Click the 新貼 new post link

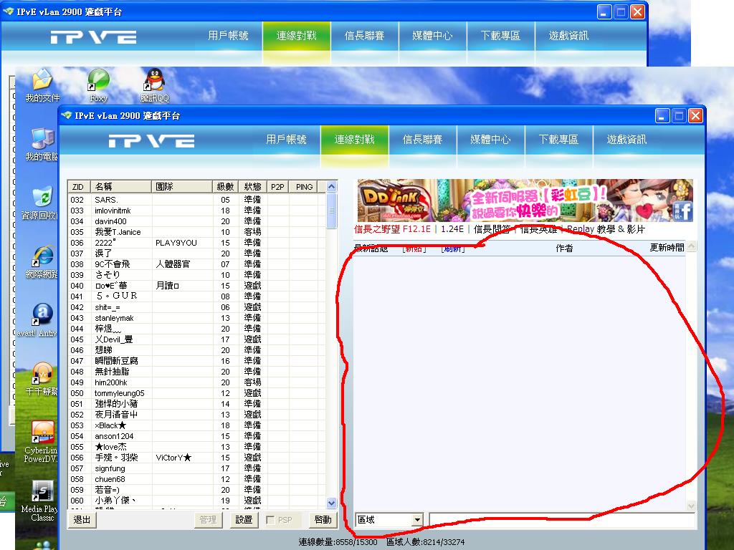pyautogui.click(x=414, y=249)
